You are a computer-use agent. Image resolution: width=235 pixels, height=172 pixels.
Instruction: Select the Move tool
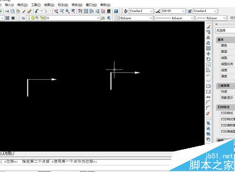click(x=208, y=54)
